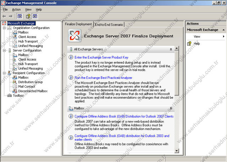Click the Forward arrow in the toolbar
227x162 pixels.
11,16
